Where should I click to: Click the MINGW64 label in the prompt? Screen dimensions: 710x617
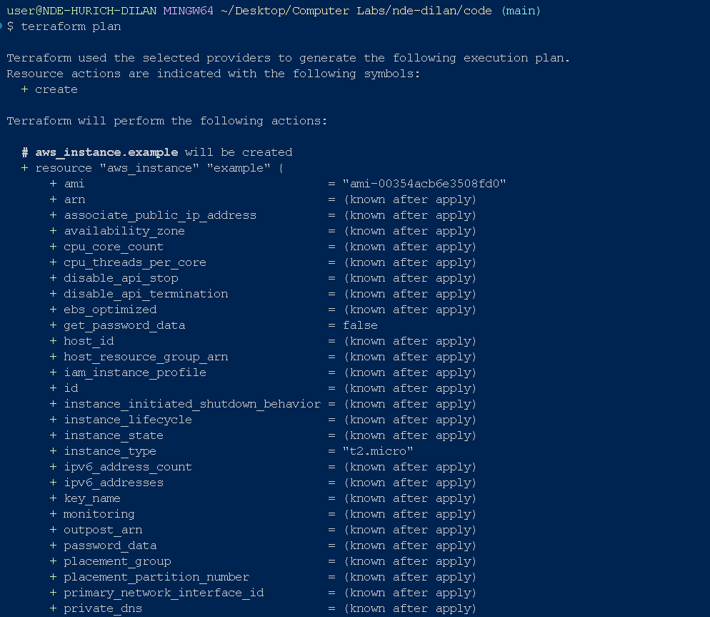(189, 11)
